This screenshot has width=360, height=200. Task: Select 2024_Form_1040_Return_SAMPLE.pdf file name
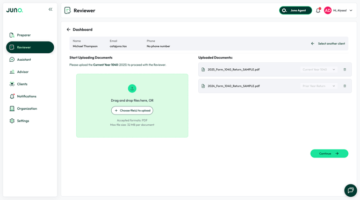pyautogui.click(x=234, y=86)
